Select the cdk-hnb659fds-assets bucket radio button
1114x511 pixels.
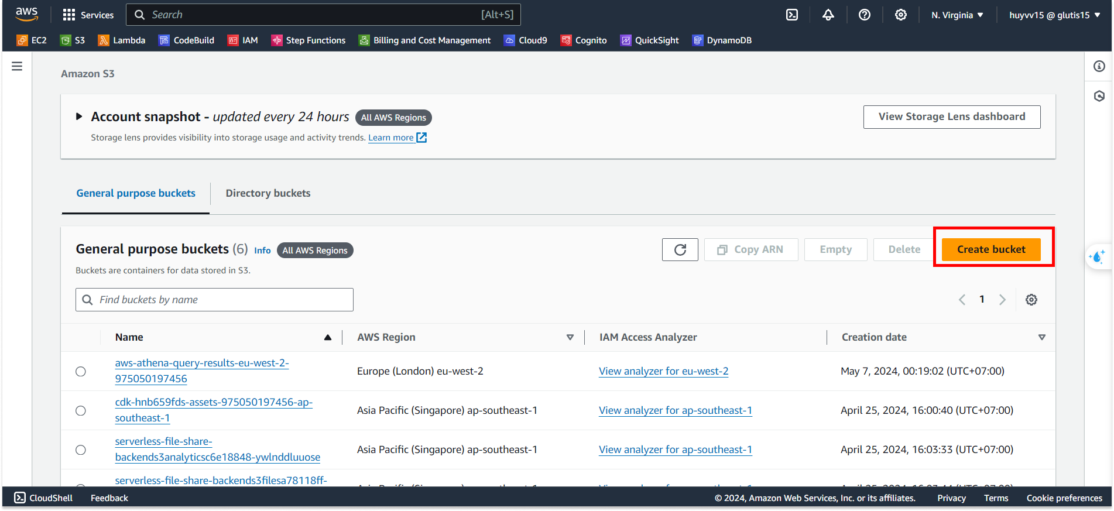(x=81, y=411)
